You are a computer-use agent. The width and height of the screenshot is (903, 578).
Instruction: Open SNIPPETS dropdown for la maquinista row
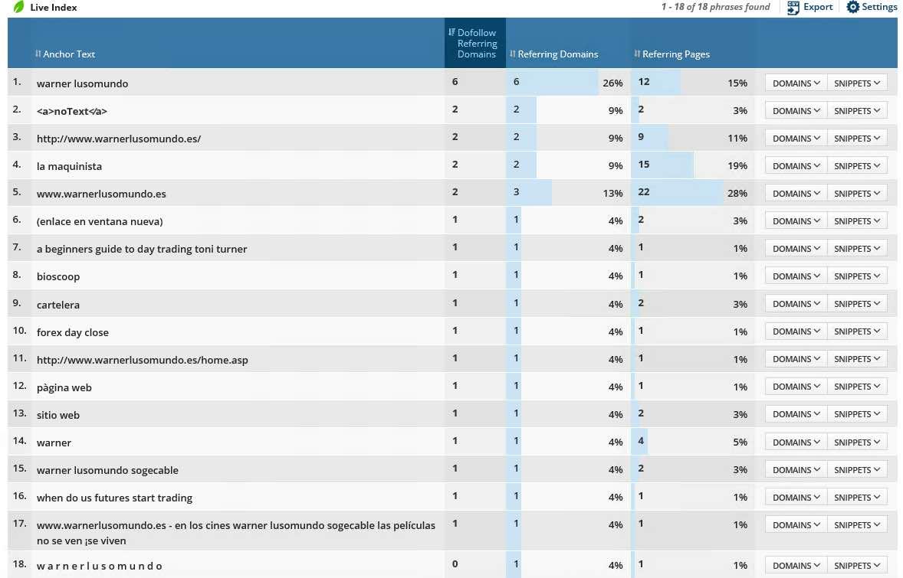(857, 166)
